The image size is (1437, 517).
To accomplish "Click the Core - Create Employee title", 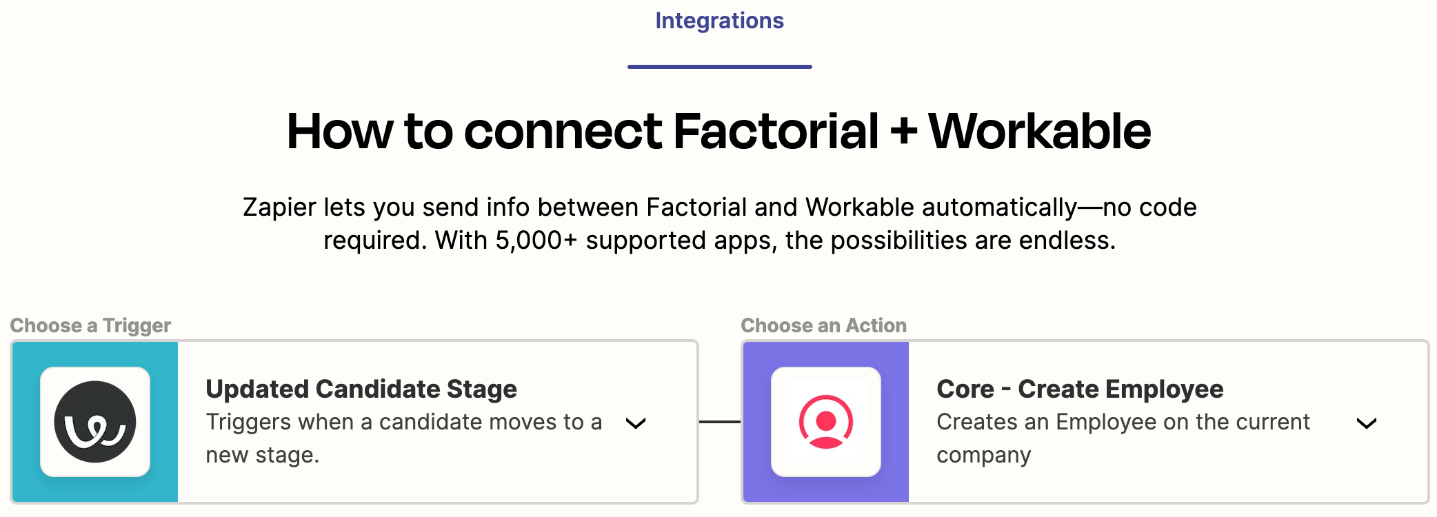I will coord(1080,389).
